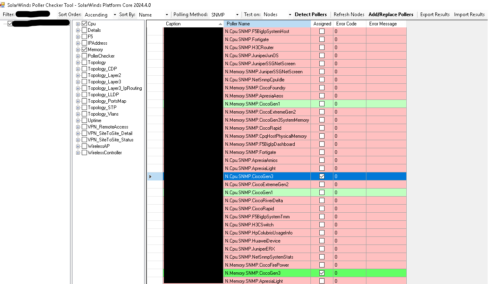Screen dimensions: 488x284
Task: Click the Error Message column header
Action: coord(386,24)
